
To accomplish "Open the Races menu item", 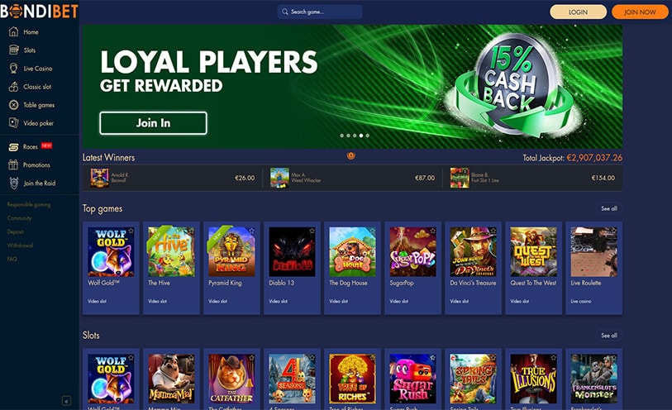I will [x=30, y=147].
